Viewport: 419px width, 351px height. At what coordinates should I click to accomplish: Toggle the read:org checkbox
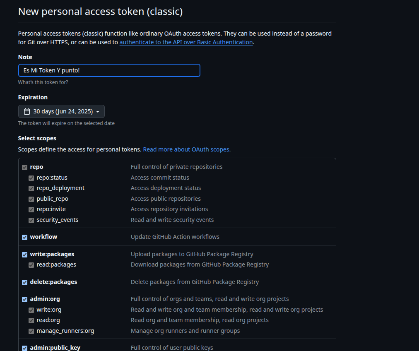31,320
